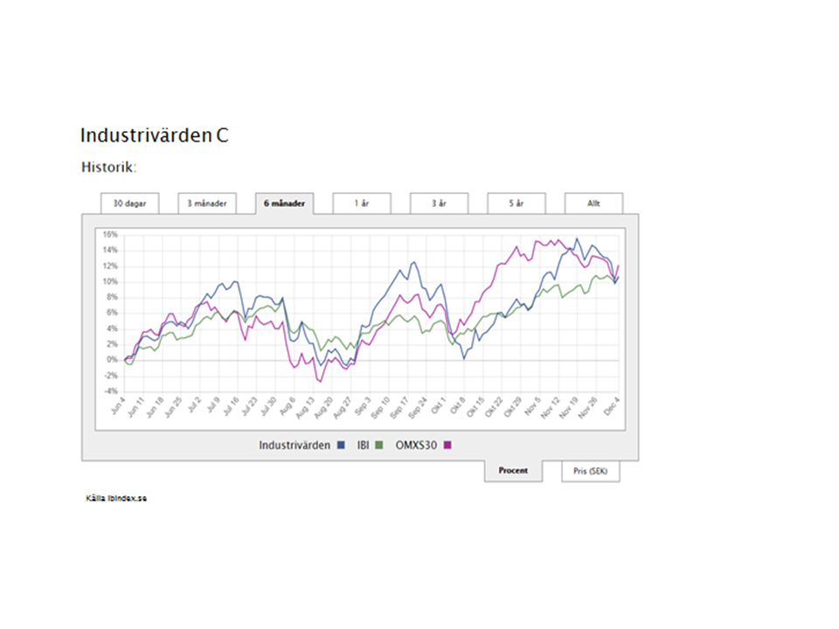The height and width of the screenshot is (629, 839).
Task: Select the Procent view tab
Action: (513, 471)
